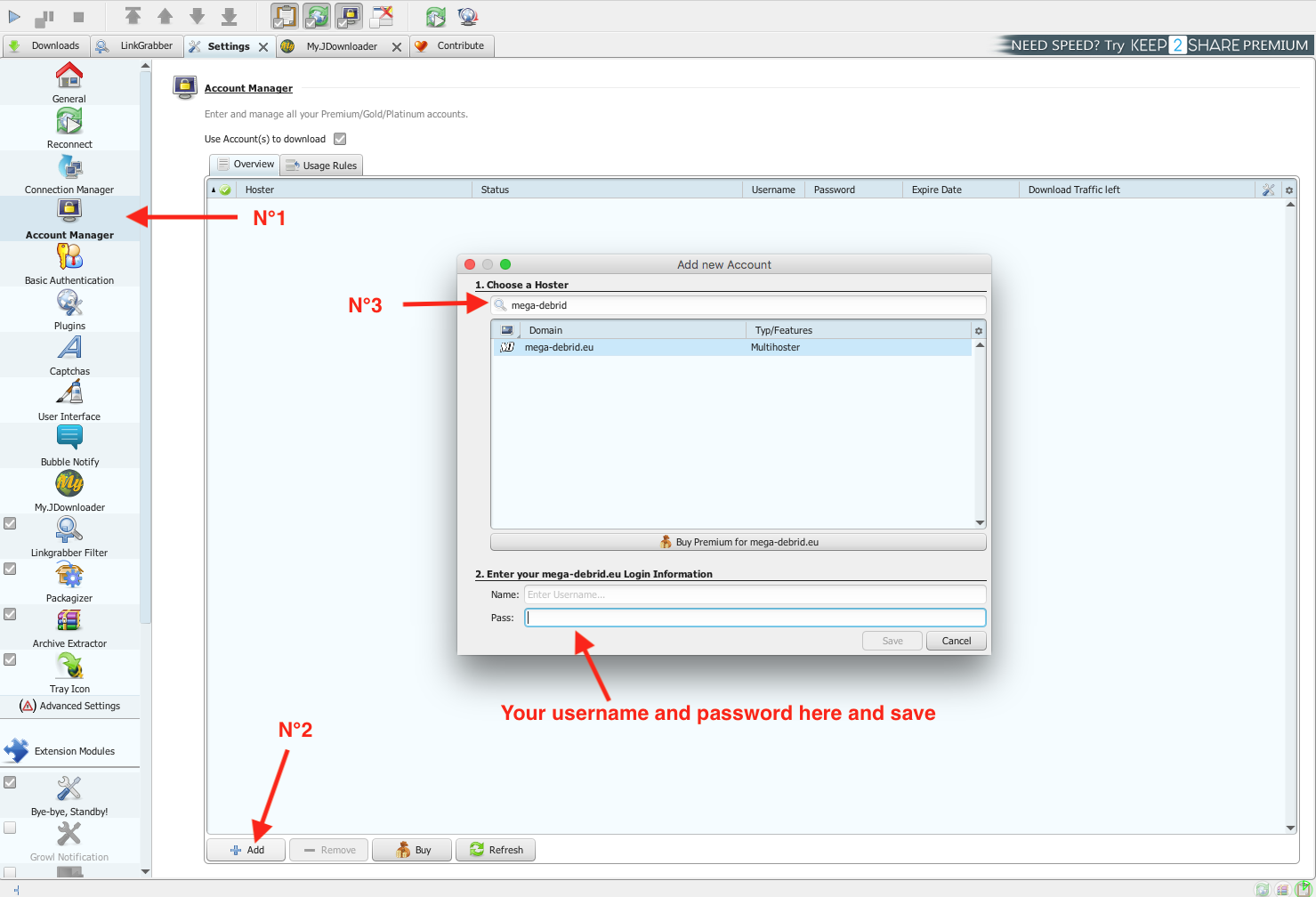The image size is (1316, 897).
Task: Switch to the Usage Rules tab
Action: click(x=321, y=166)
